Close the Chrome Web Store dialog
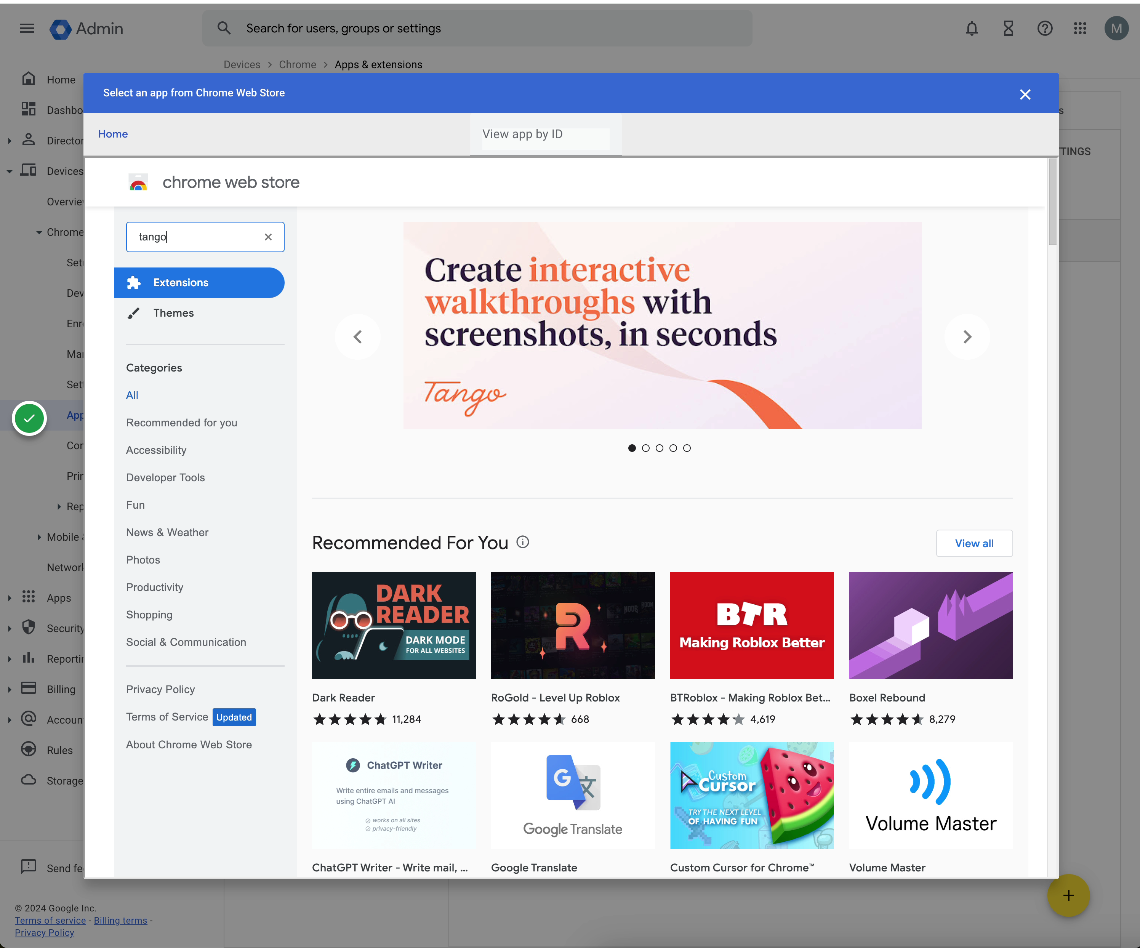This screenshot has width=1140, height=948. [1025, 94]
